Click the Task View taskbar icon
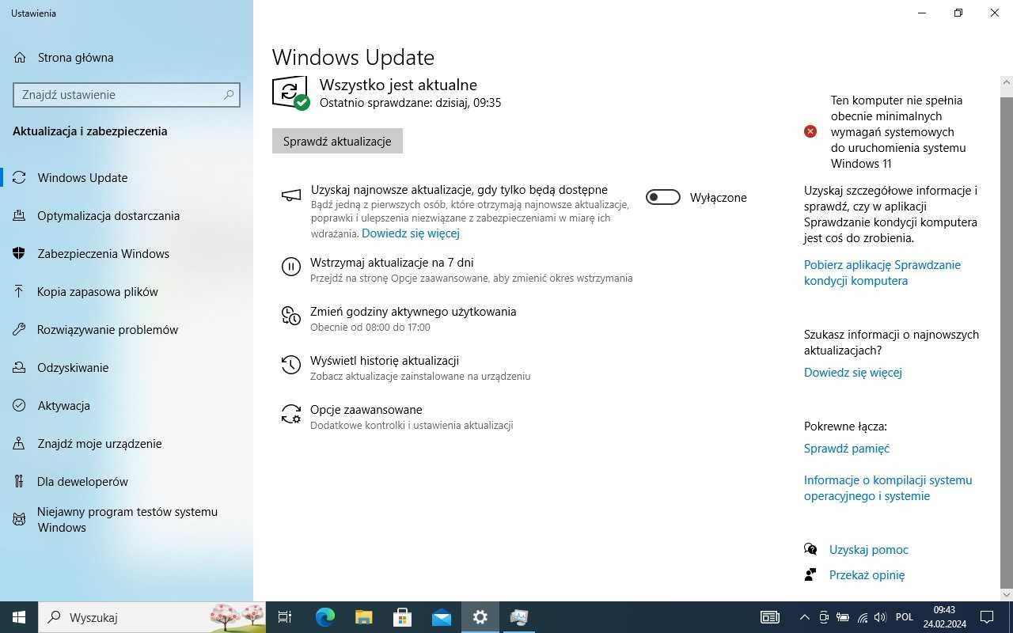 point(286,617)
